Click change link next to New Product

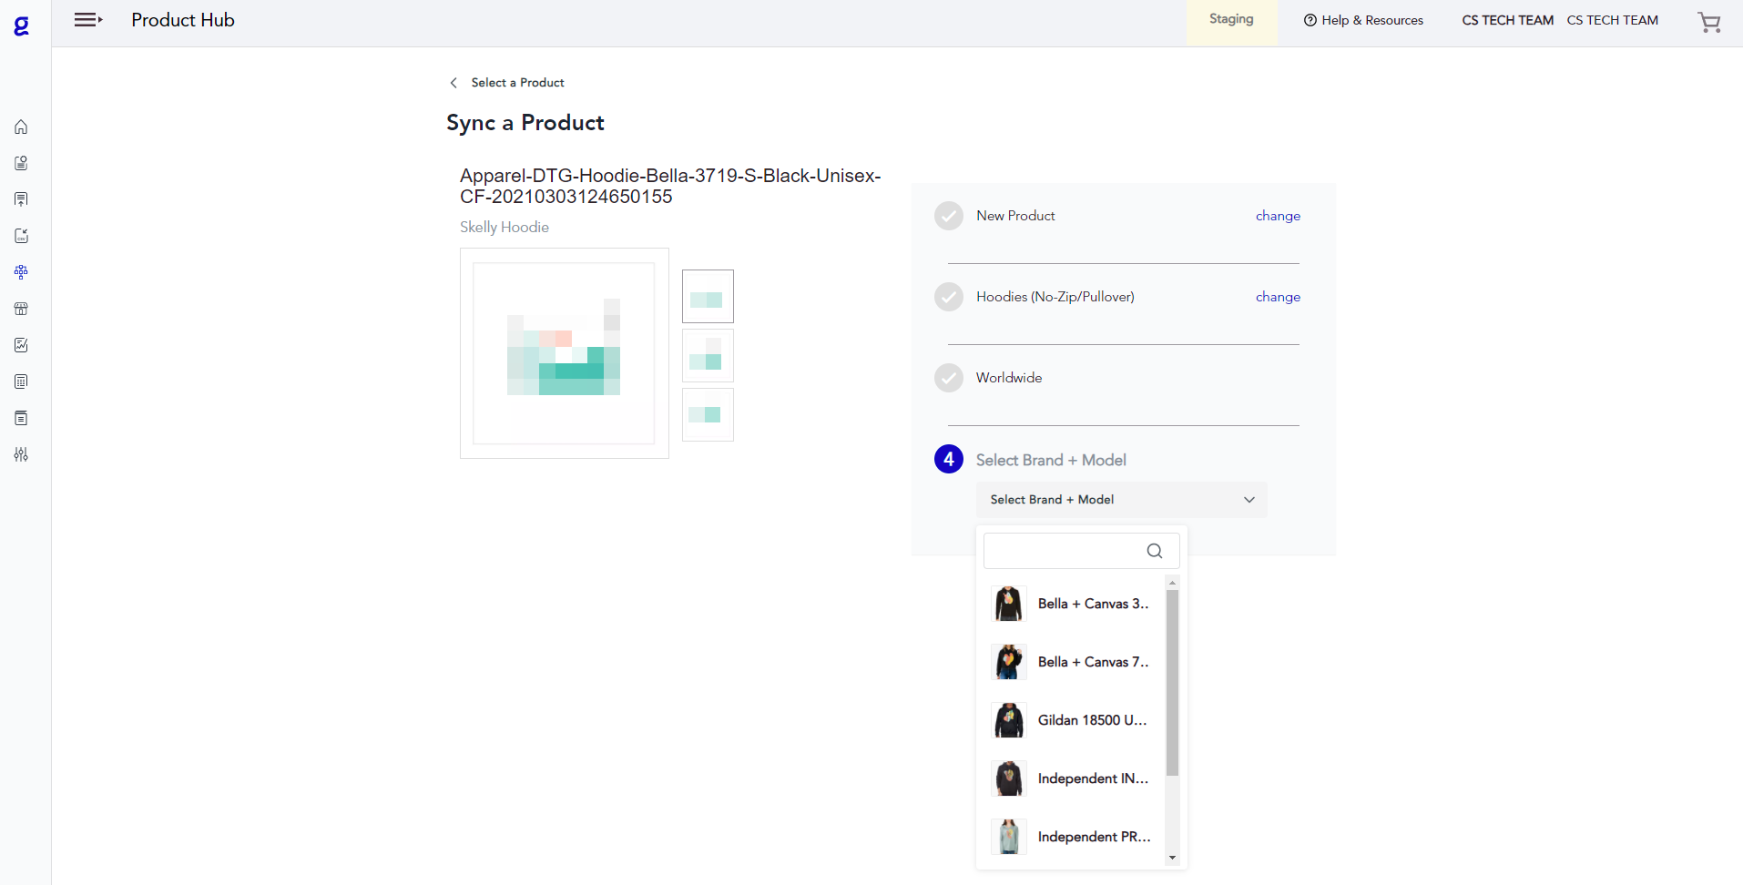pyautogui.click(x=1277, y=216)
